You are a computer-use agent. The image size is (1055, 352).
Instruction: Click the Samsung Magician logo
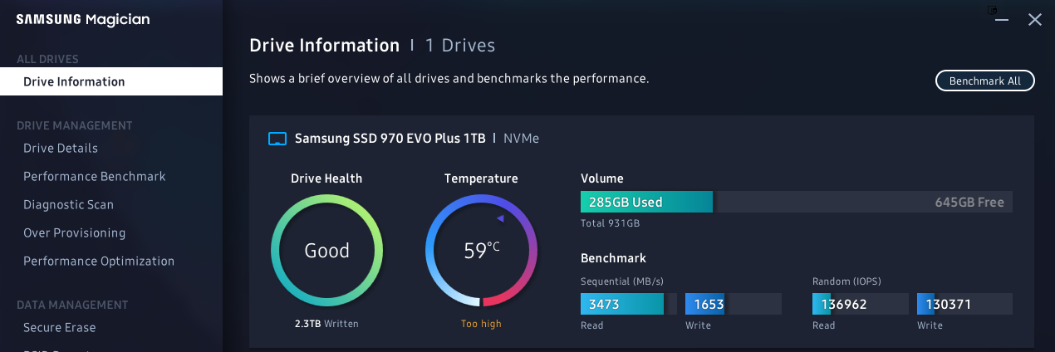[x=83, y=20]
